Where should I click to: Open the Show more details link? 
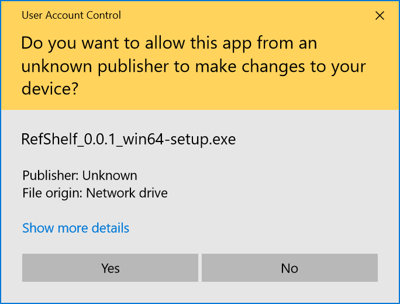point(75,228)
